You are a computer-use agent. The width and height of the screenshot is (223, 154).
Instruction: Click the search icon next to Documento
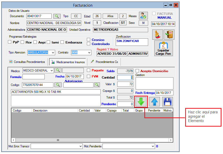click(x=57, y=16)
